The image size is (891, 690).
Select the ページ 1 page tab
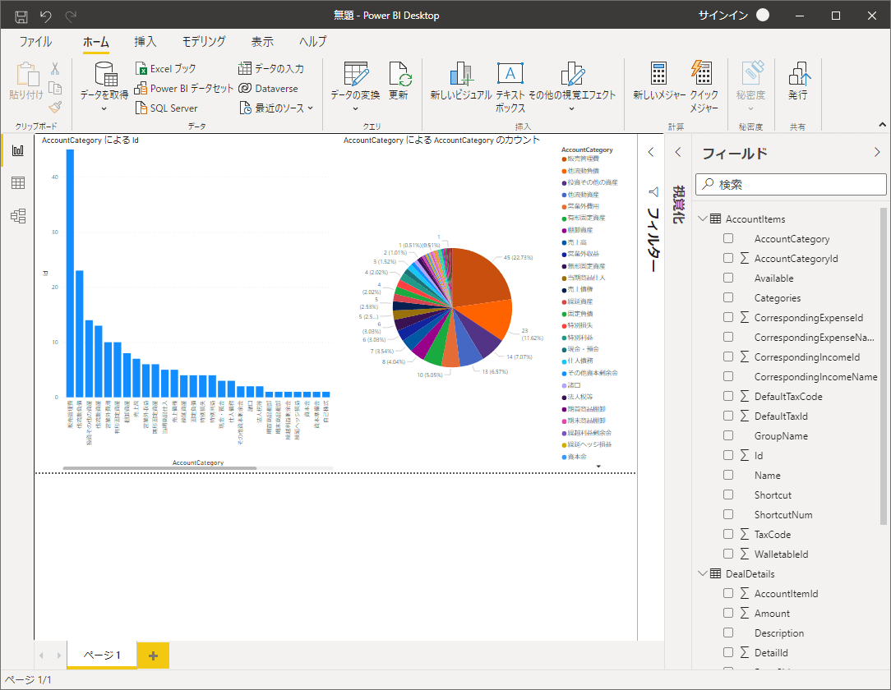pyautogui.click(x=102, y=655)
